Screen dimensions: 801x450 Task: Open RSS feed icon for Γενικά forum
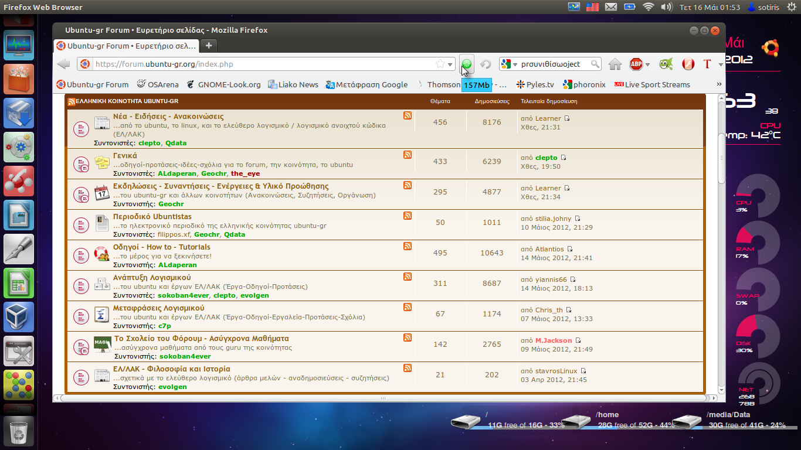(408, 155)
